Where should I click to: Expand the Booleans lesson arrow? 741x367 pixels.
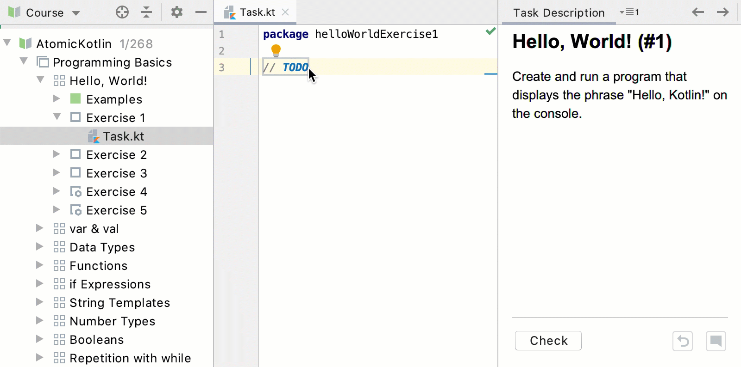[40, 339]
